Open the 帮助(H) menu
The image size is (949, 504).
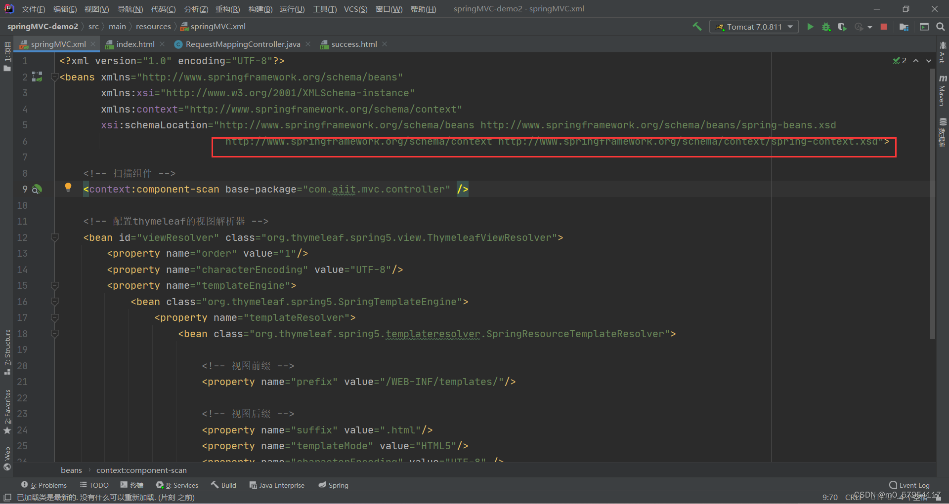tap(424, 9)
